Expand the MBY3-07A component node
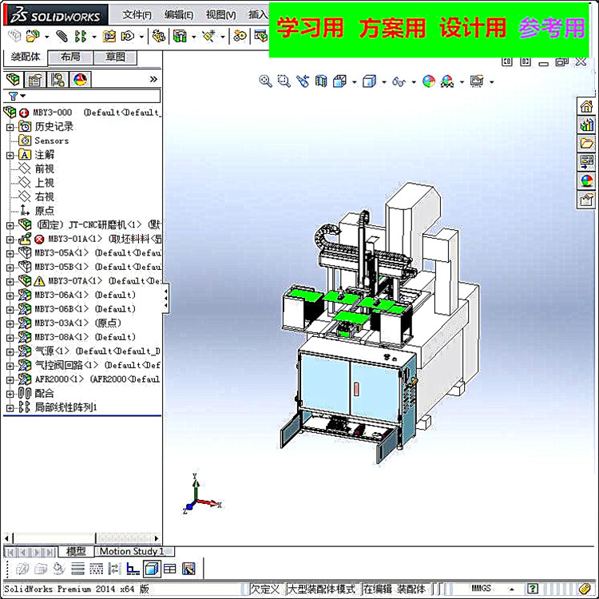The width and height of the screenshot is (599, 599). tap(10, 282)
